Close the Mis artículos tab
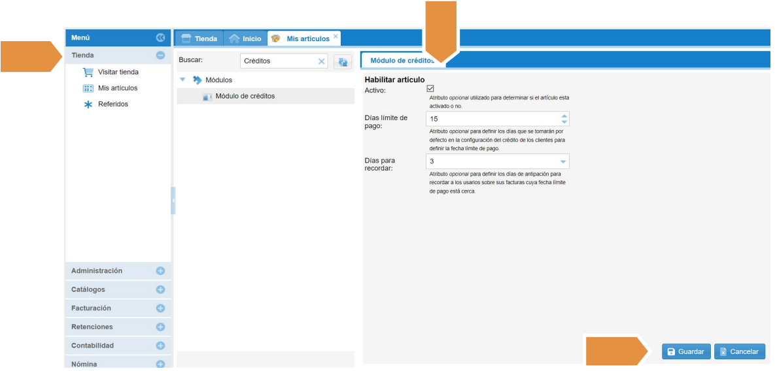Image resolution: width=777 pixels, height=371 pixels. click(x=336, y=36)
